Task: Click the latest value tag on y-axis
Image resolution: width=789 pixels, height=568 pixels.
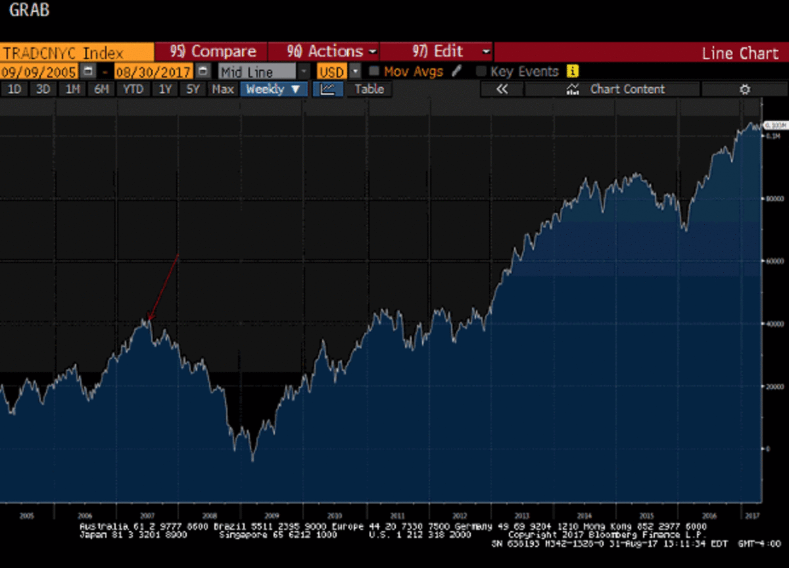Action: click(x=775, y=126)
